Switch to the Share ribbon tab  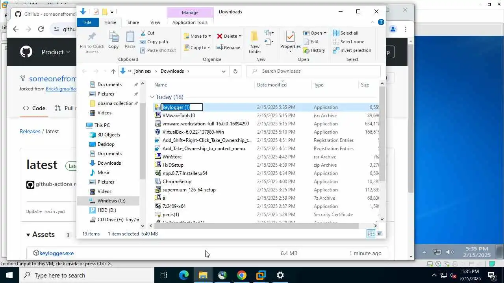pos(133,22)
